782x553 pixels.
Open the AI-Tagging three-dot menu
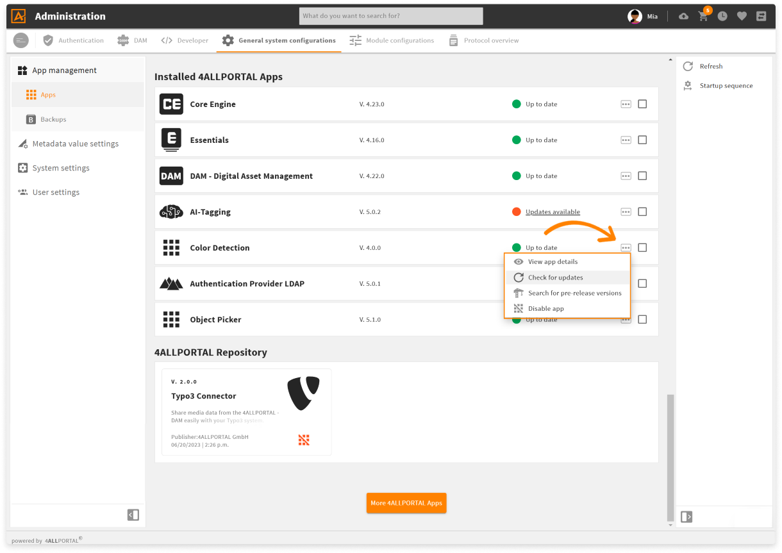[626, 212]
